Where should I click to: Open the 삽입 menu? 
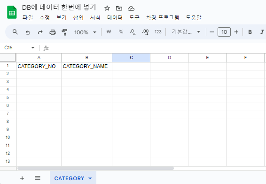78,18
